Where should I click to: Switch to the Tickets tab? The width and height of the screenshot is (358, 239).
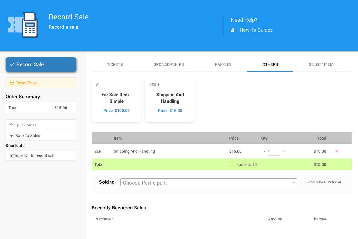pyautogui.click(x=115, y=64)
